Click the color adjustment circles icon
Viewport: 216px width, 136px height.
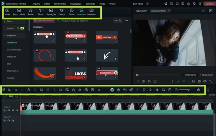80,90
